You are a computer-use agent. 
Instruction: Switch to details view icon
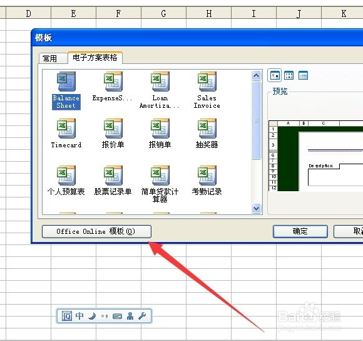[303, 76]
